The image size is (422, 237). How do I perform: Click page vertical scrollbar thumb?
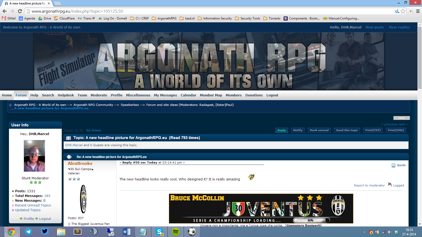(x=420, y=58)
